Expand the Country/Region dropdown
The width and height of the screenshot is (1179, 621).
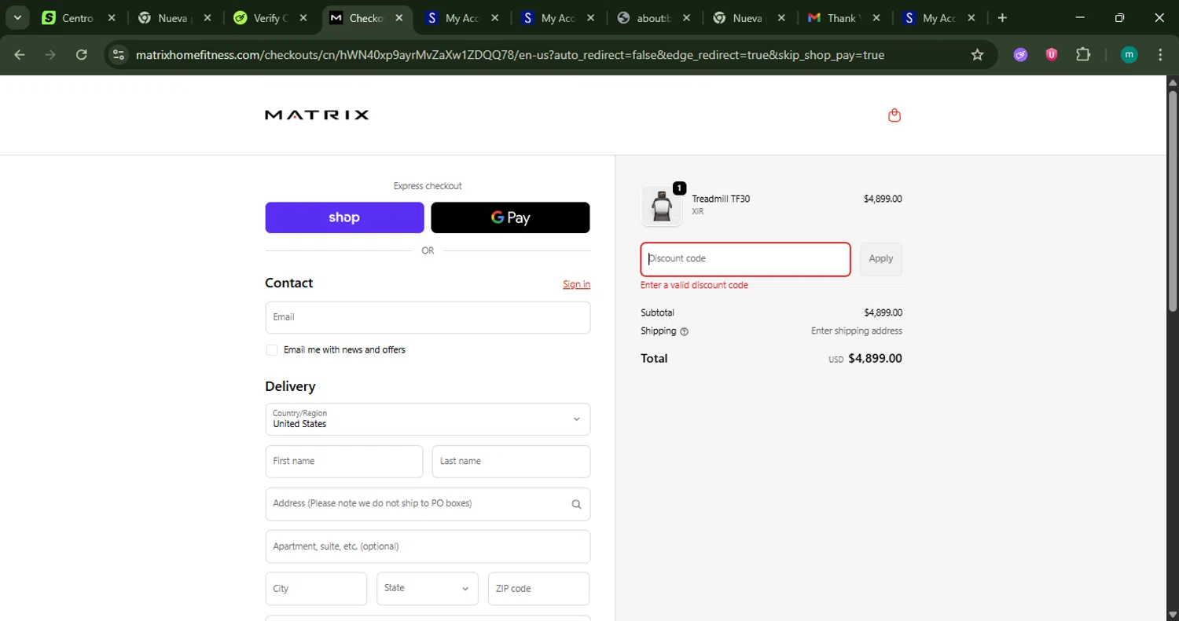(x=428, y=419)
